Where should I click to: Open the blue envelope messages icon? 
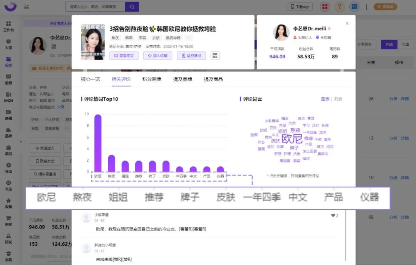[354, 7]
